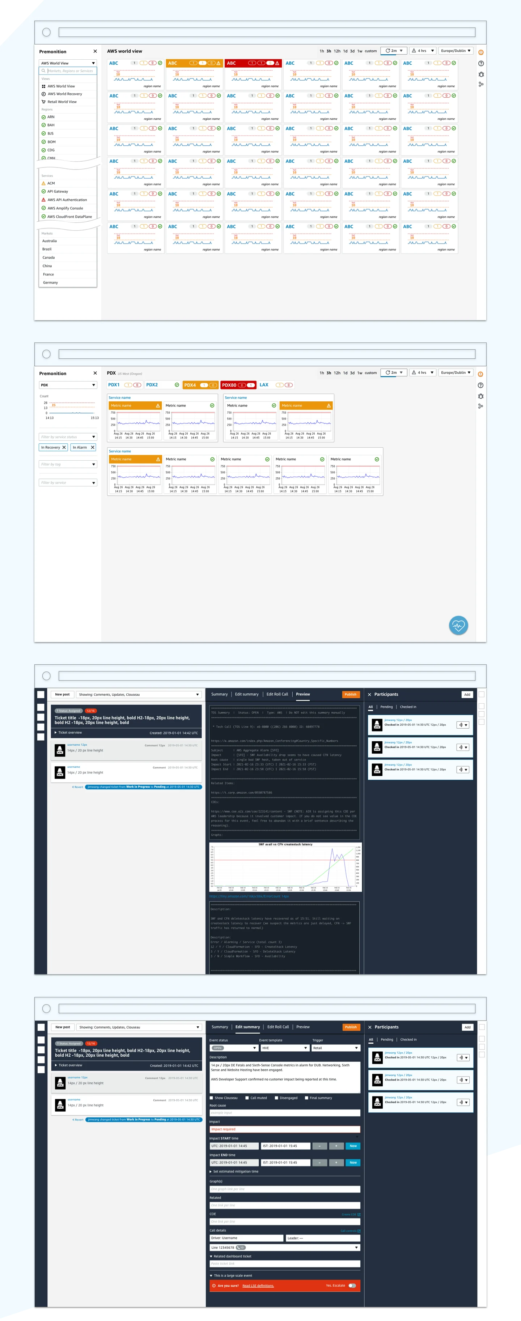Remove the In Recovery filter chip via its X

pyautogui.click(x=64, y=447)
